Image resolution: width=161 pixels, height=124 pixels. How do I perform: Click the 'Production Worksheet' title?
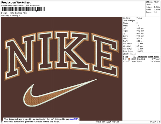[x=16, y=3]
